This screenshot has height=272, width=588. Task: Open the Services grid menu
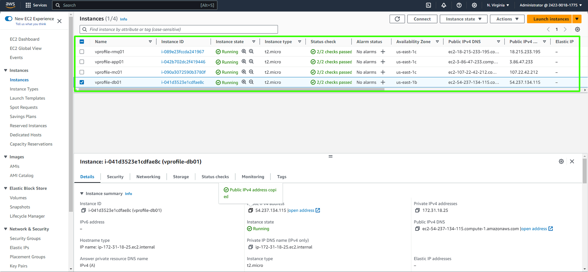tap(36, 5)
